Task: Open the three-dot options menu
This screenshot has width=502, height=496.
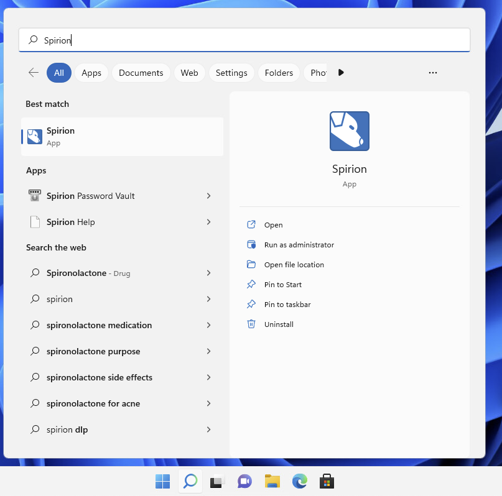Action: pos(433,73)
